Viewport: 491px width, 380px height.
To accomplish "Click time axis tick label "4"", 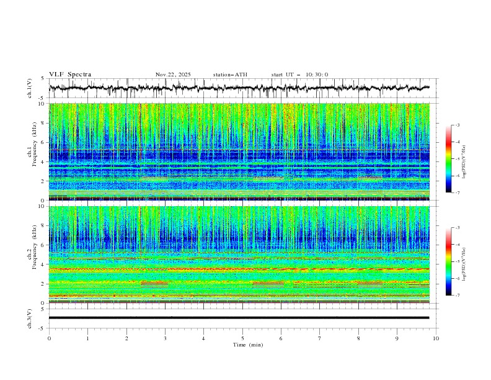I will tap(203, 338).
